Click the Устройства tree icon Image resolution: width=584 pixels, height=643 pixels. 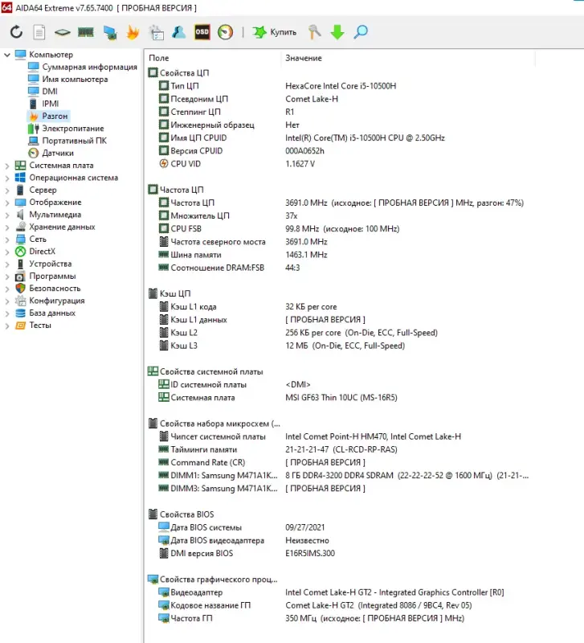coord(20,264)
